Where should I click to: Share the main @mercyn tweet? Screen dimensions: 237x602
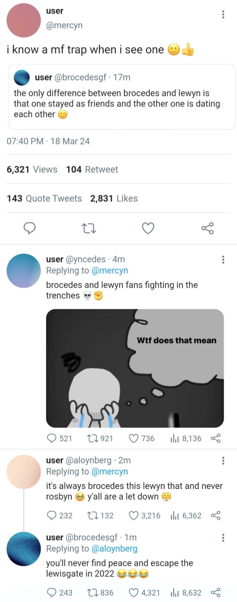coord(207,228)
